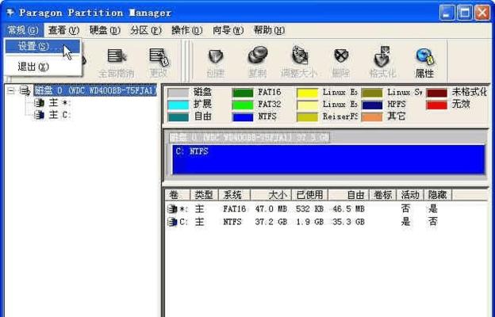
Task: Click the 37.2 GB size value
Action: [x=271, y=222]
